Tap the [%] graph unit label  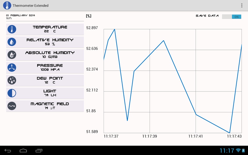(x=89, y=16)
